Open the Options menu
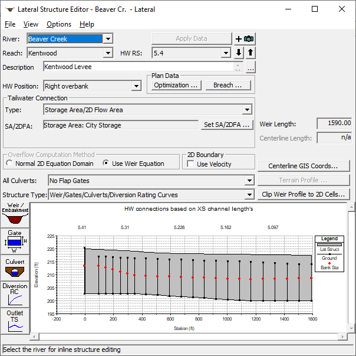The image size is (356, 356). (x=59, y=24)
